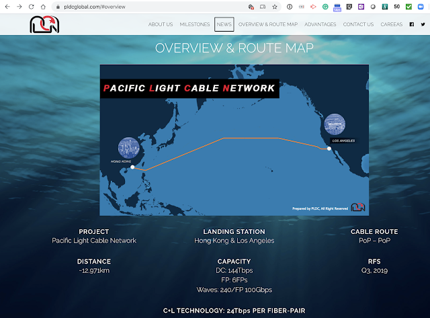Go forward with the browser arrow
Viewport: 430px width, 318px height.
[x=19, y=7]
